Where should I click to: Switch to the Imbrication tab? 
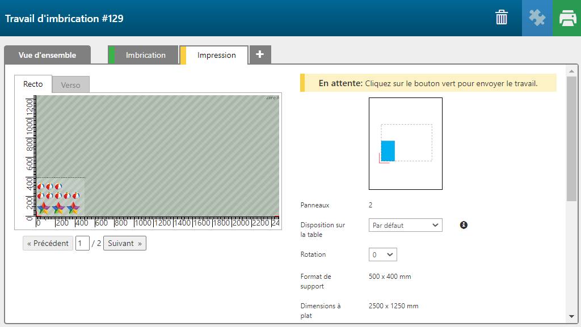point(145,55)
